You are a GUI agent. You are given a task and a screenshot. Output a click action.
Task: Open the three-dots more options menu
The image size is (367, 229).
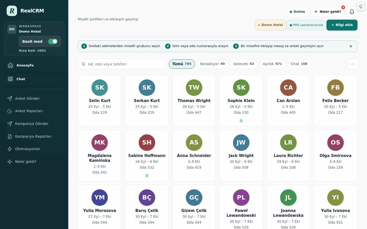352,64
